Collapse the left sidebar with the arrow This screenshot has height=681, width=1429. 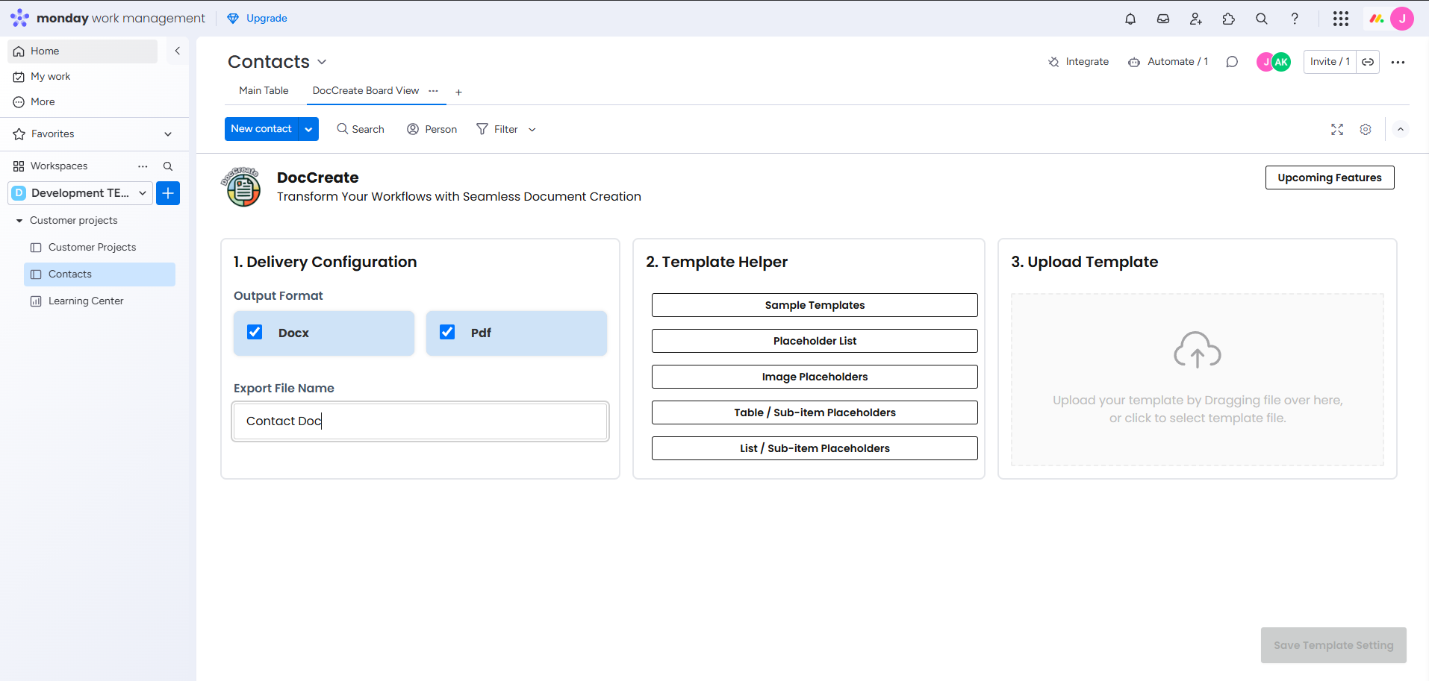pyautogui.click(x=177, y=51)
